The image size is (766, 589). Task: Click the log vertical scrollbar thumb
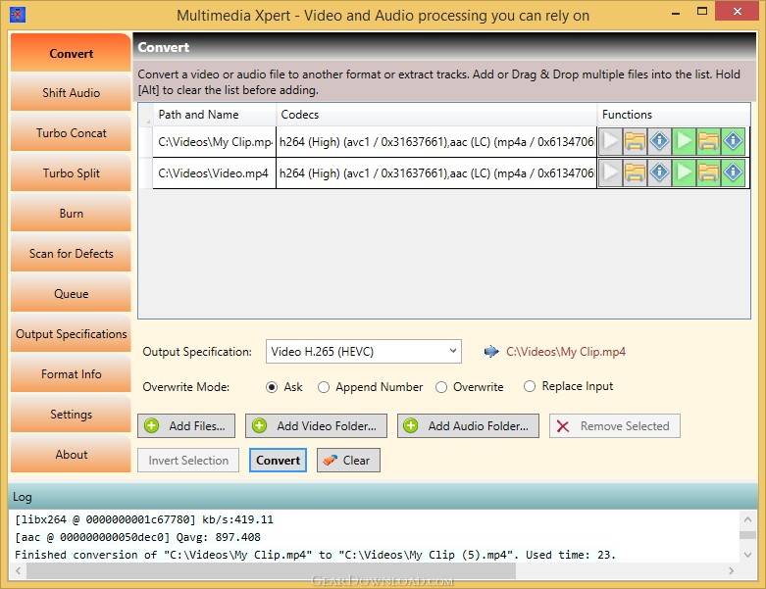tap(747, 535)
